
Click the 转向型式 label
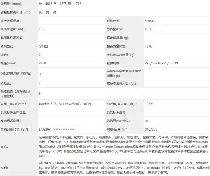7,46
